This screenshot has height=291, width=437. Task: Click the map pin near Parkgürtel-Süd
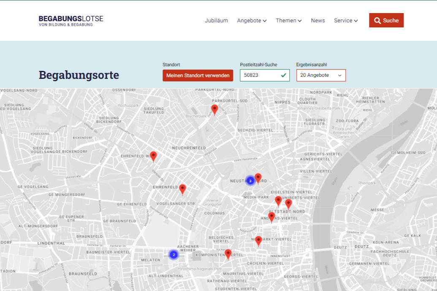(214, 109)
